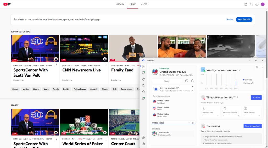Open Family Feud thumbnail

click(x=133, y=48)
